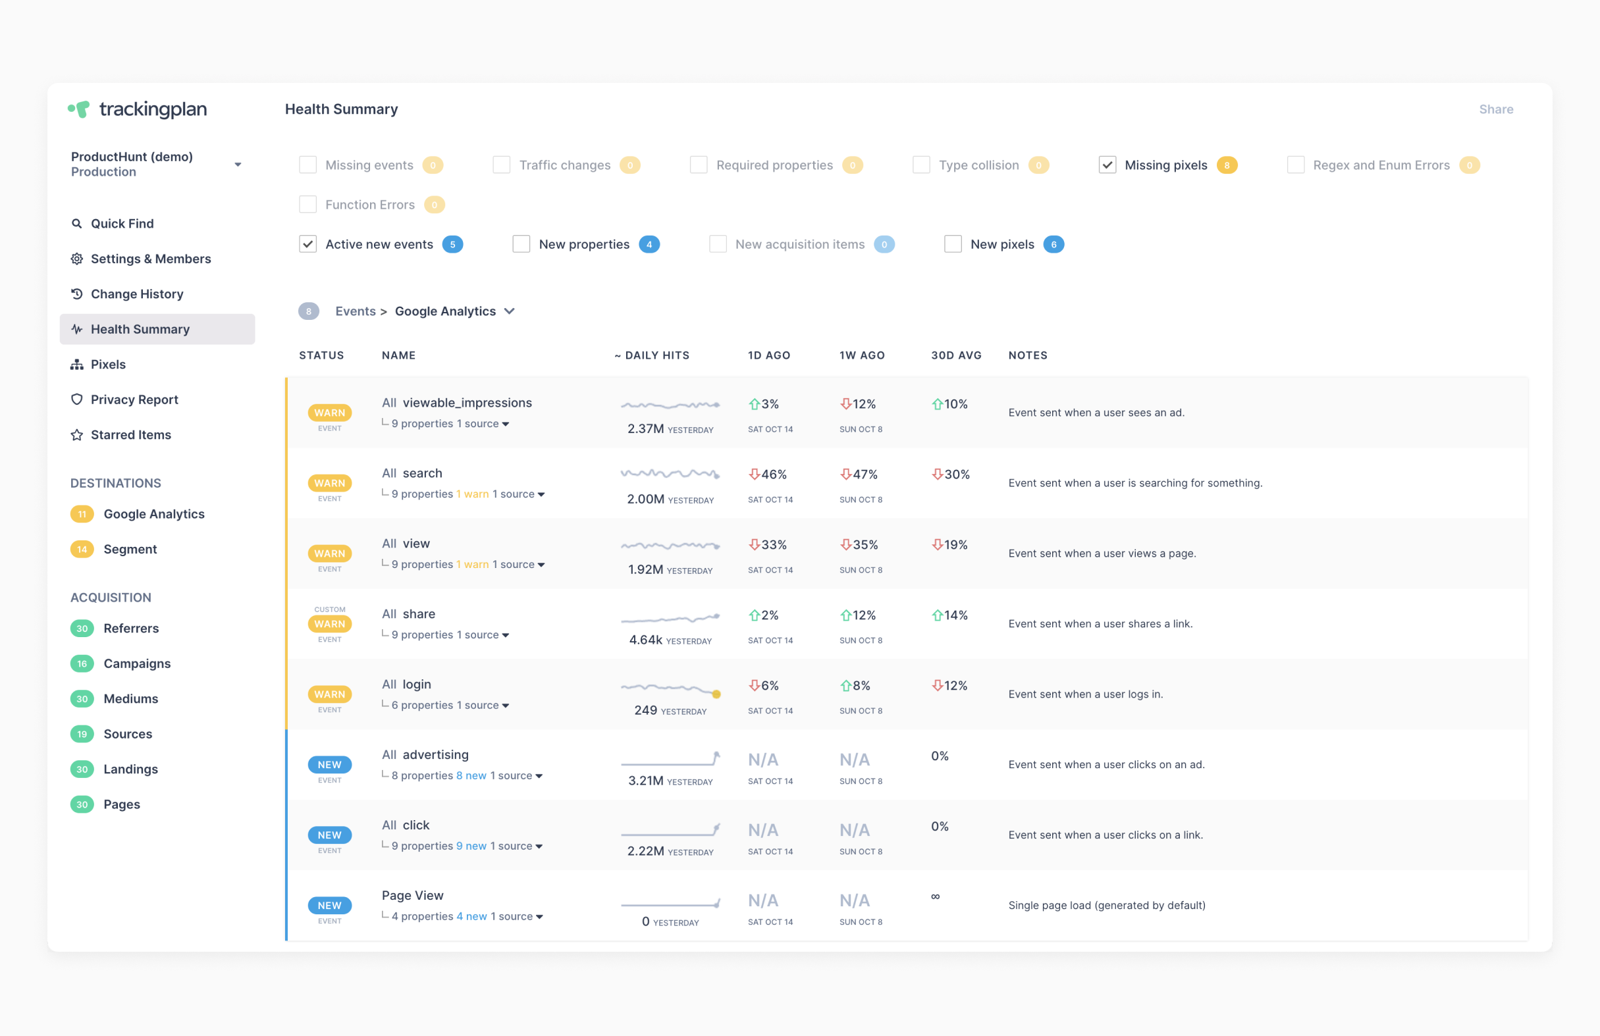Click the Pixels sitemap icon
Screen dimensions: 1600x1036
(x=76, y=364)
